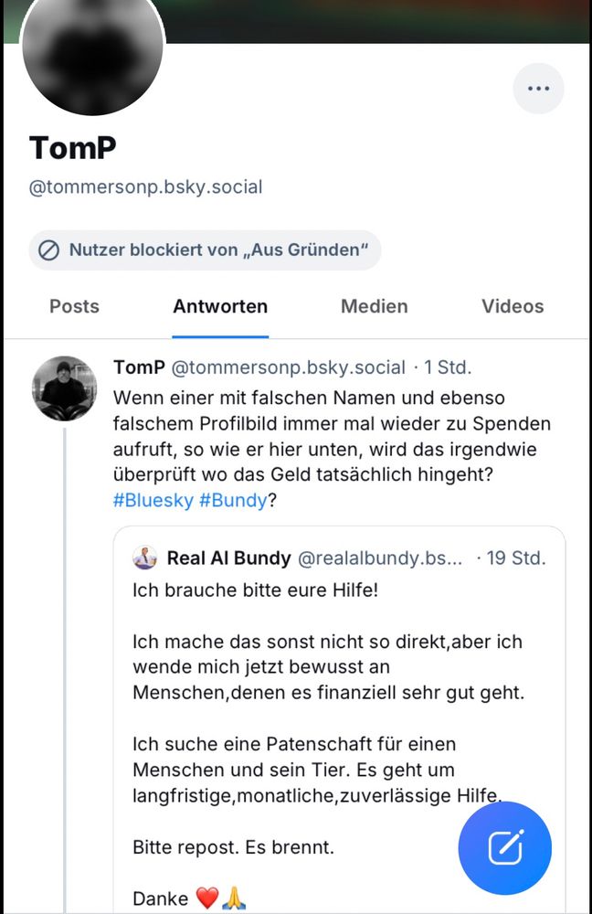Select the Antworten tab
592x914 pixels.
pyautogui.click(x=220, y=306)
